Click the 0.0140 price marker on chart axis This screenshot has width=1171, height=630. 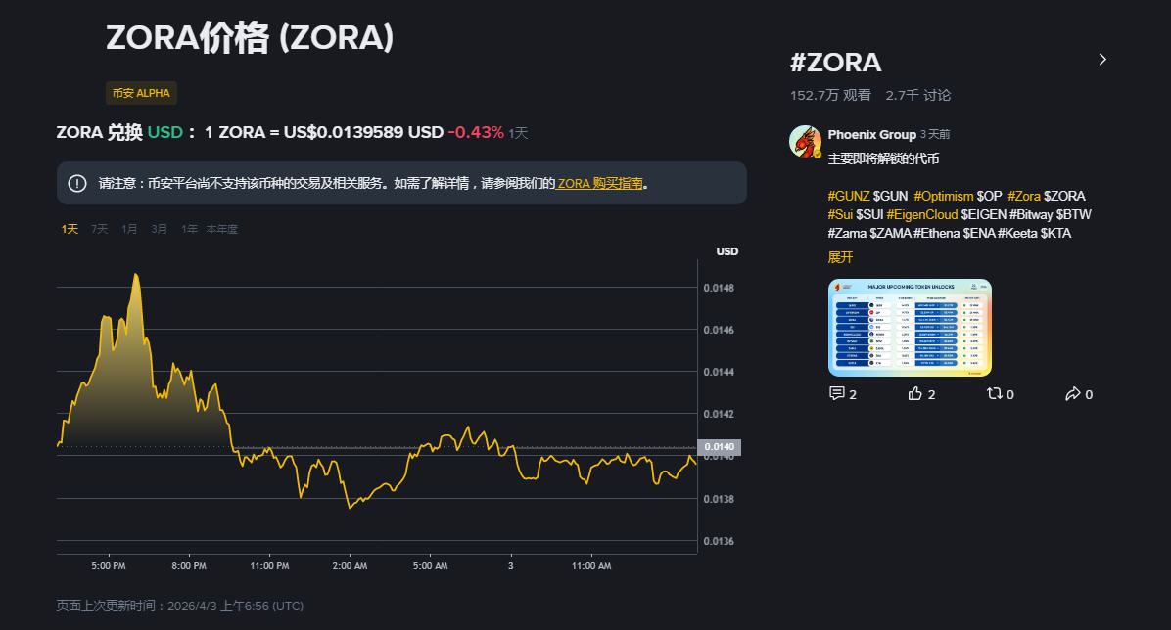point(719,447)
